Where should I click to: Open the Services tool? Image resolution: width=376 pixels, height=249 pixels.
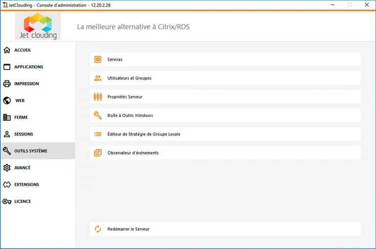click(x=225, y=59)
